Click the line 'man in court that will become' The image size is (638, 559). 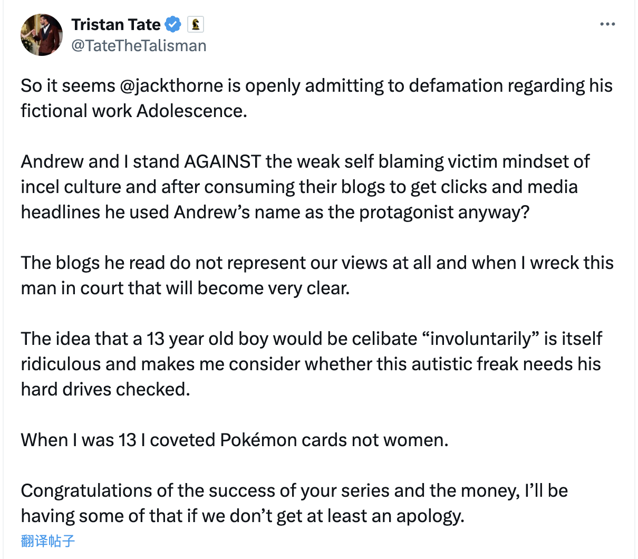pyautogui.click(x=185, y=288)
